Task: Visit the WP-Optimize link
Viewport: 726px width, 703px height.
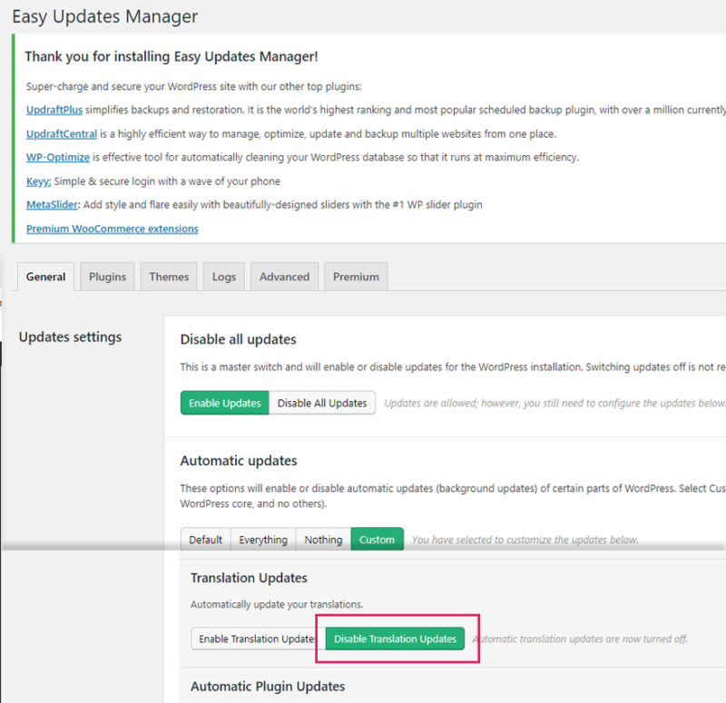Action: coord(58,157)
